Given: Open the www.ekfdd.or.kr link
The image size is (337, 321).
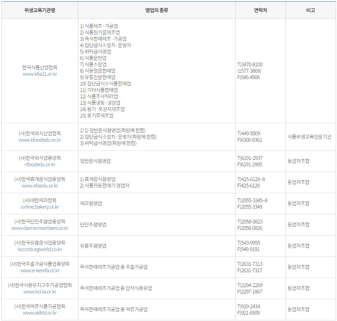Looking at the screenshot, I should [x=40, y=313].
